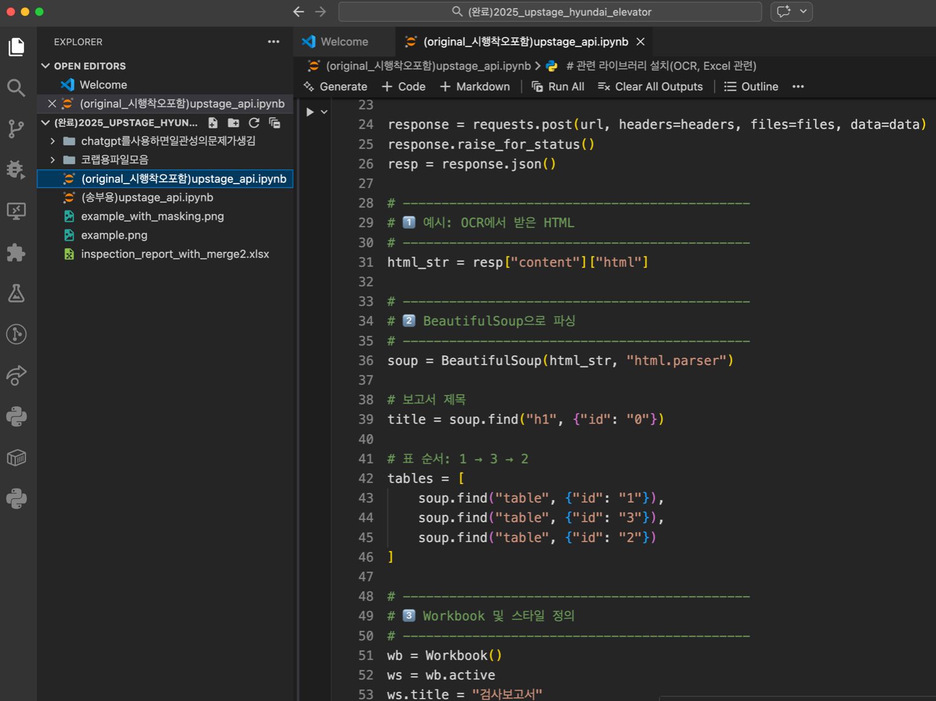Open the notebook Outline

tap(751, 87)
